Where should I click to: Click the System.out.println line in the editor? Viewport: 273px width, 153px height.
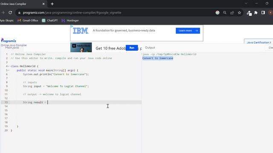pos(56,74)
